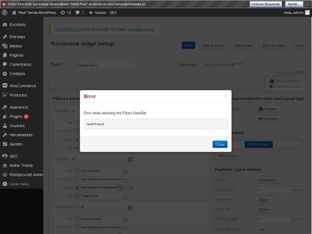Click the plus icon for Nuevo
The image size is (312, 234).
pyautogui.click(x=91, y=12)
